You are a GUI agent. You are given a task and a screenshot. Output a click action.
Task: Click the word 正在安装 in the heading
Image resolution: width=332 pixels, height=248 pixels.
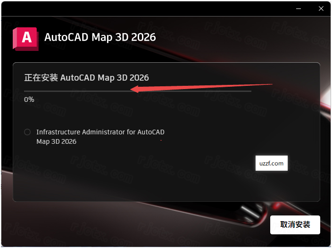[x=41, y=78]
